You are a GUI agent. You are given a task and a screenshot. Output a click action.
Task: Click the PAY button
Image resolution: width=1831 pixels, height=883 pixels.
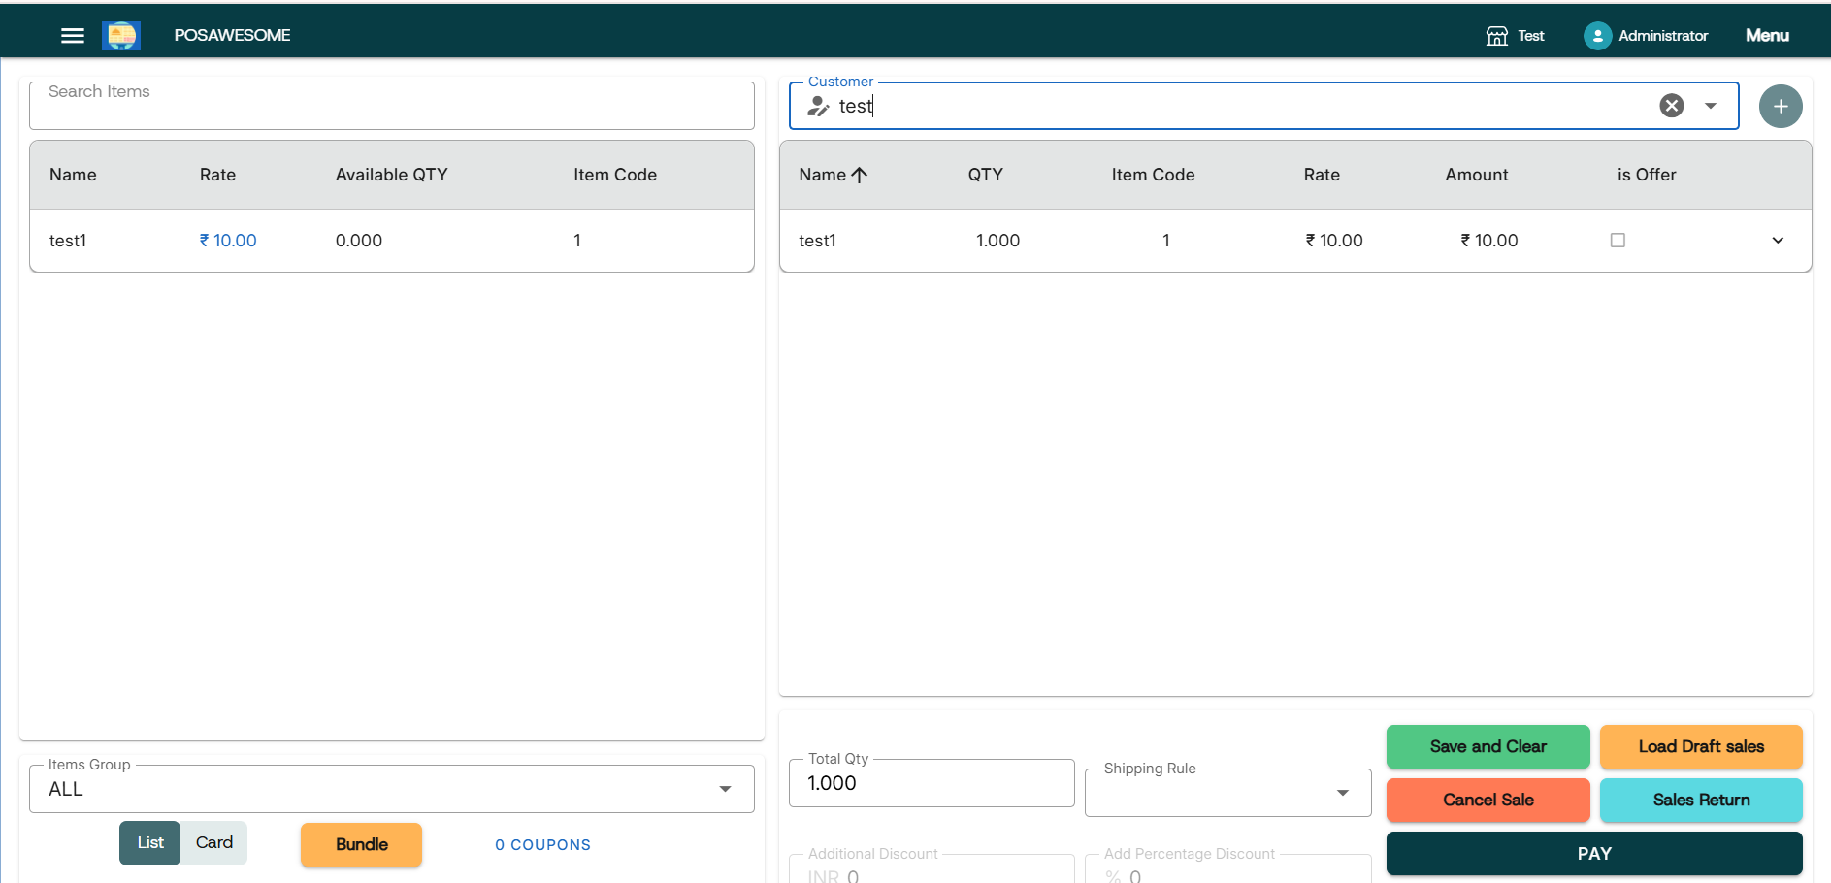pyautogui.click(x=1594, y=853)
